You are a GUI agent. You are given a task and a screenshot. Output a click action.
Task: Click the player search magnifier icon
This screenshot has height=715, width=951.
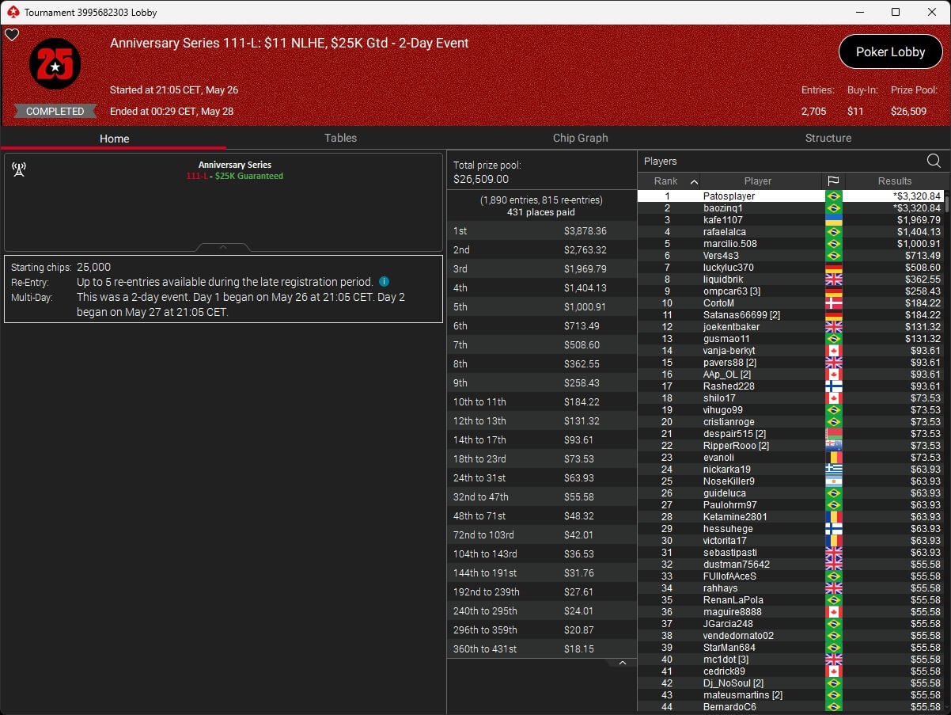934,161
